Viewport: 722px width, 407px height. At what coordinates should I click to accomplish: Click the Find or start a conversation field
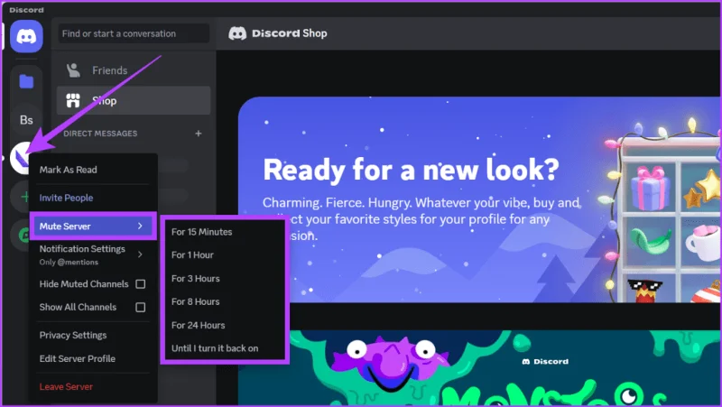pos(134,33)
